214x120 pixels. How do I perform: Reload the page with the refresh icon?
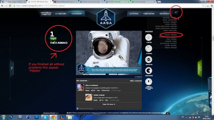10,6
